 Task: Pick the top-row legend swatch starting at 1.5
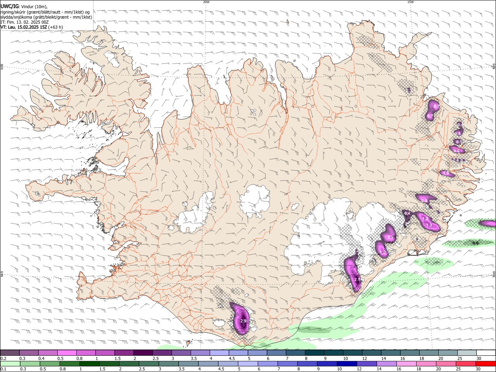(124, 353)
